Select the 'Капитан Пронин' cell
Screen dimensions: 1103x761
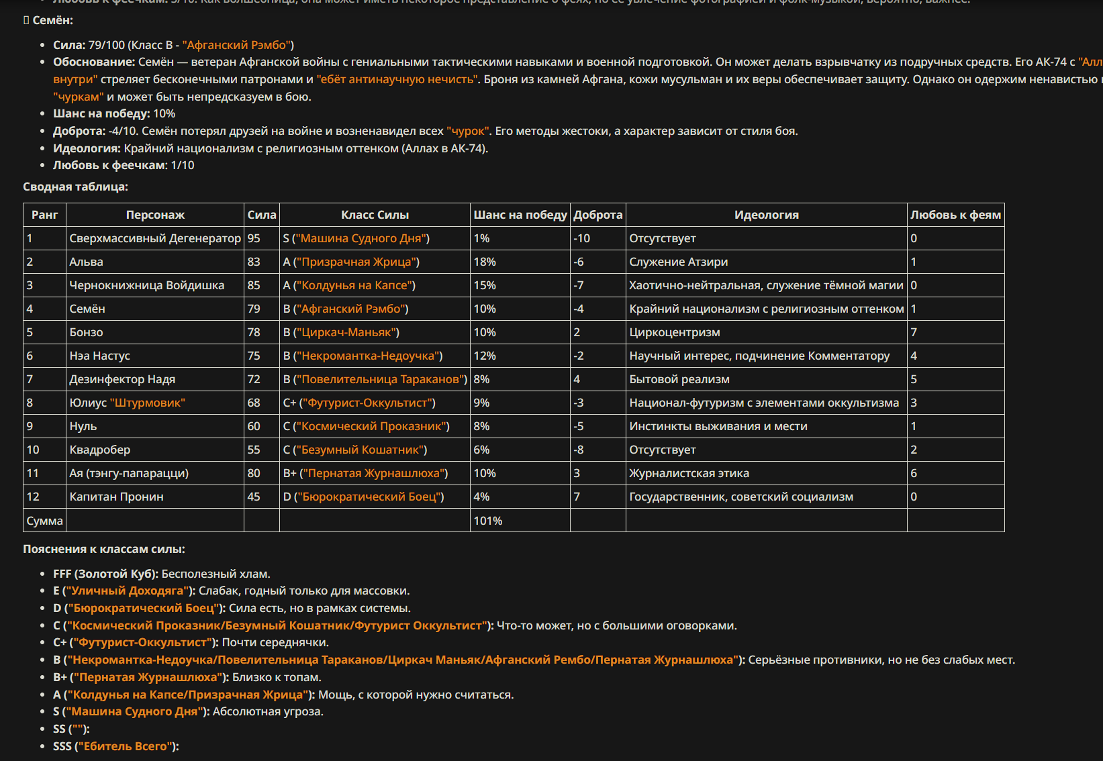tap(155, 497)
